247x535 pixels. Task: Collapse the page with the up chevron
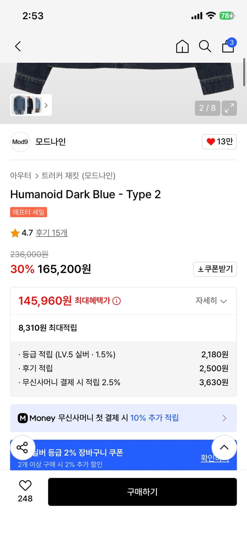[224, 448]
